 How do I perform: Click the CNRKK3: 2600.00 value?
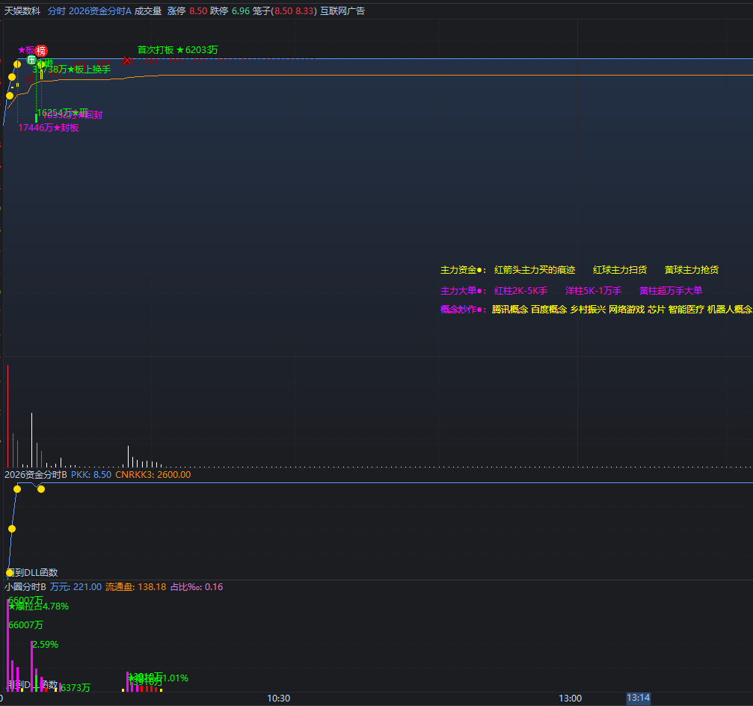click(153, 474)
